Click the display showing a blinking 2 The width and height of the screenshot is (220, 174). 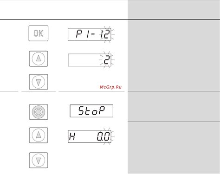click(90, 60)
